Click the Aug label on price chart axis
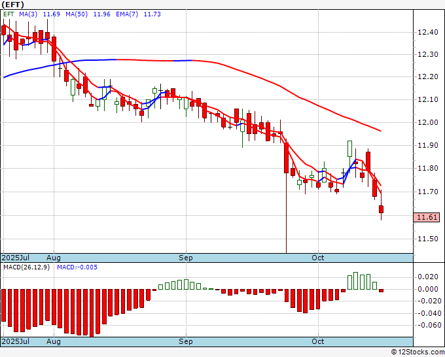Screen dimensions: 445x357 54,258
